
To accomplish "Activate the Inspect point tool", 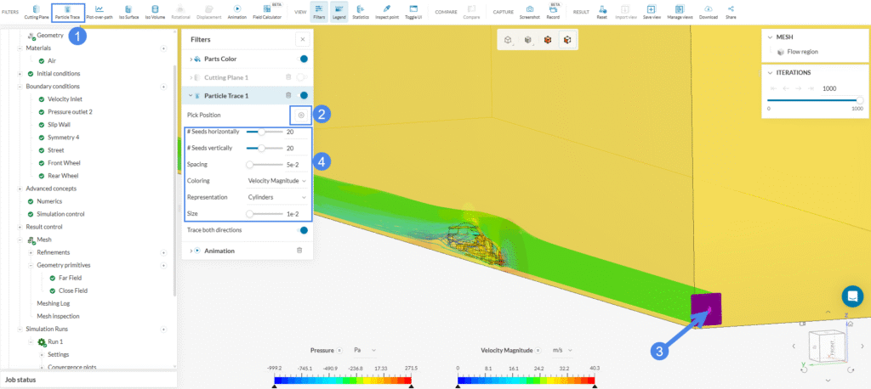I will click(x=387, y=12).
